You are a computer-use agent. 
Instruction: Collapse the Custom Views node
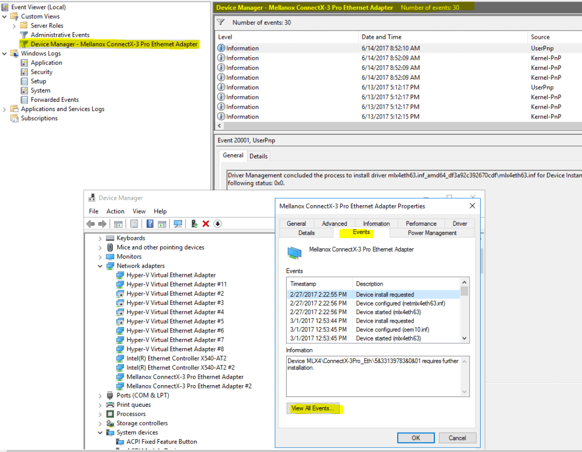[x=4, y=16]
